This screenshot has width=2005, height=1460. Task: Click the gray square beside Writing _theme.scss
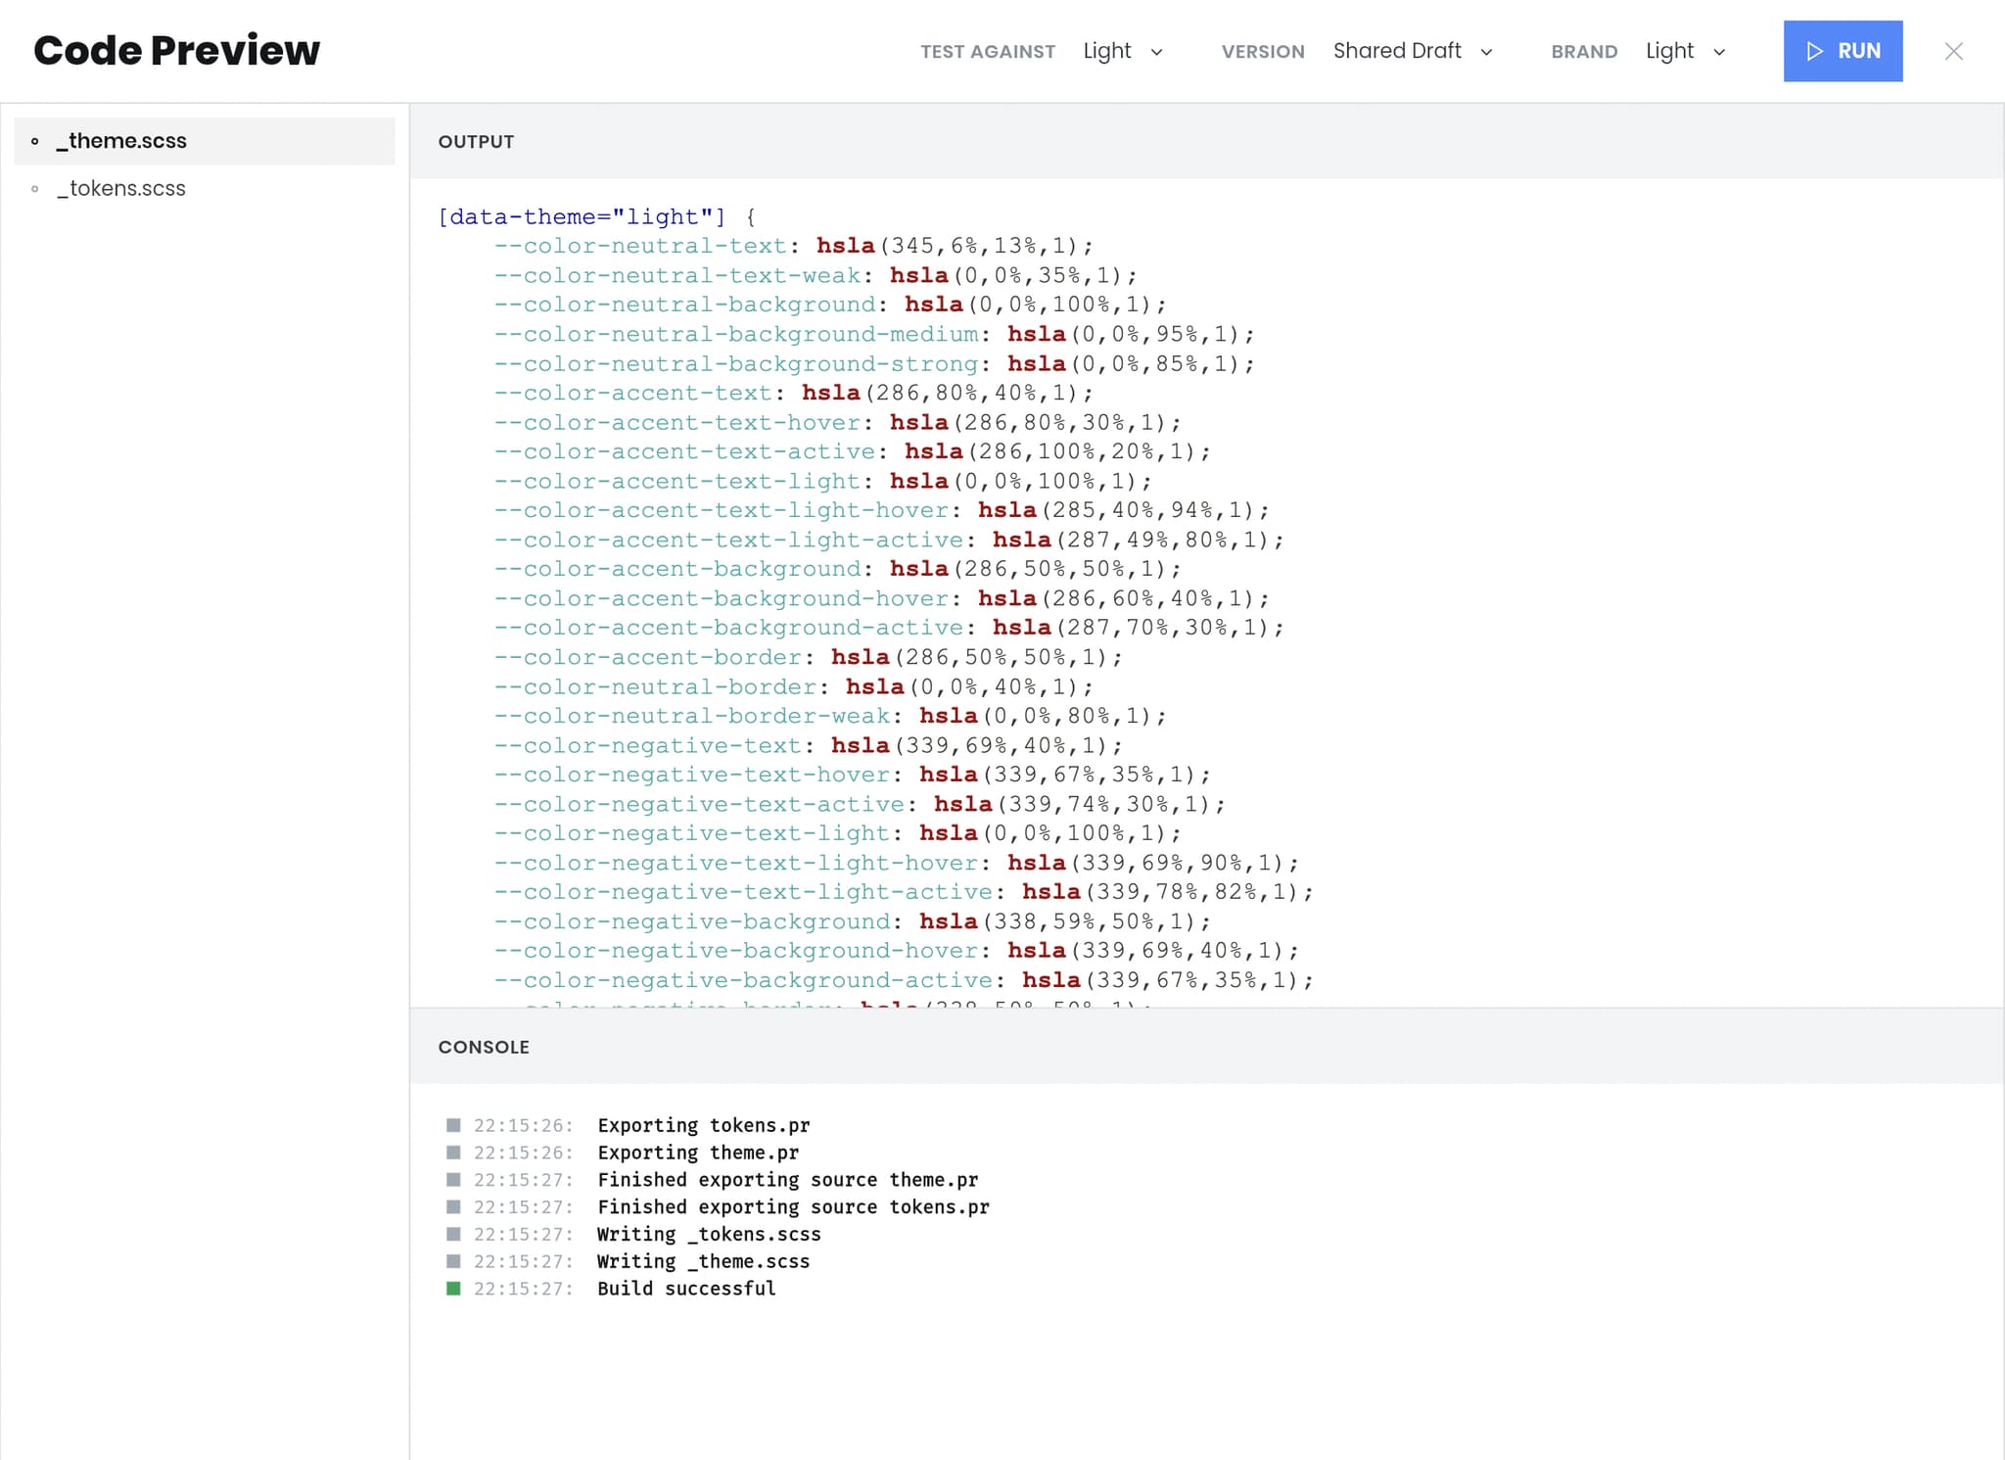(453, 1261)
